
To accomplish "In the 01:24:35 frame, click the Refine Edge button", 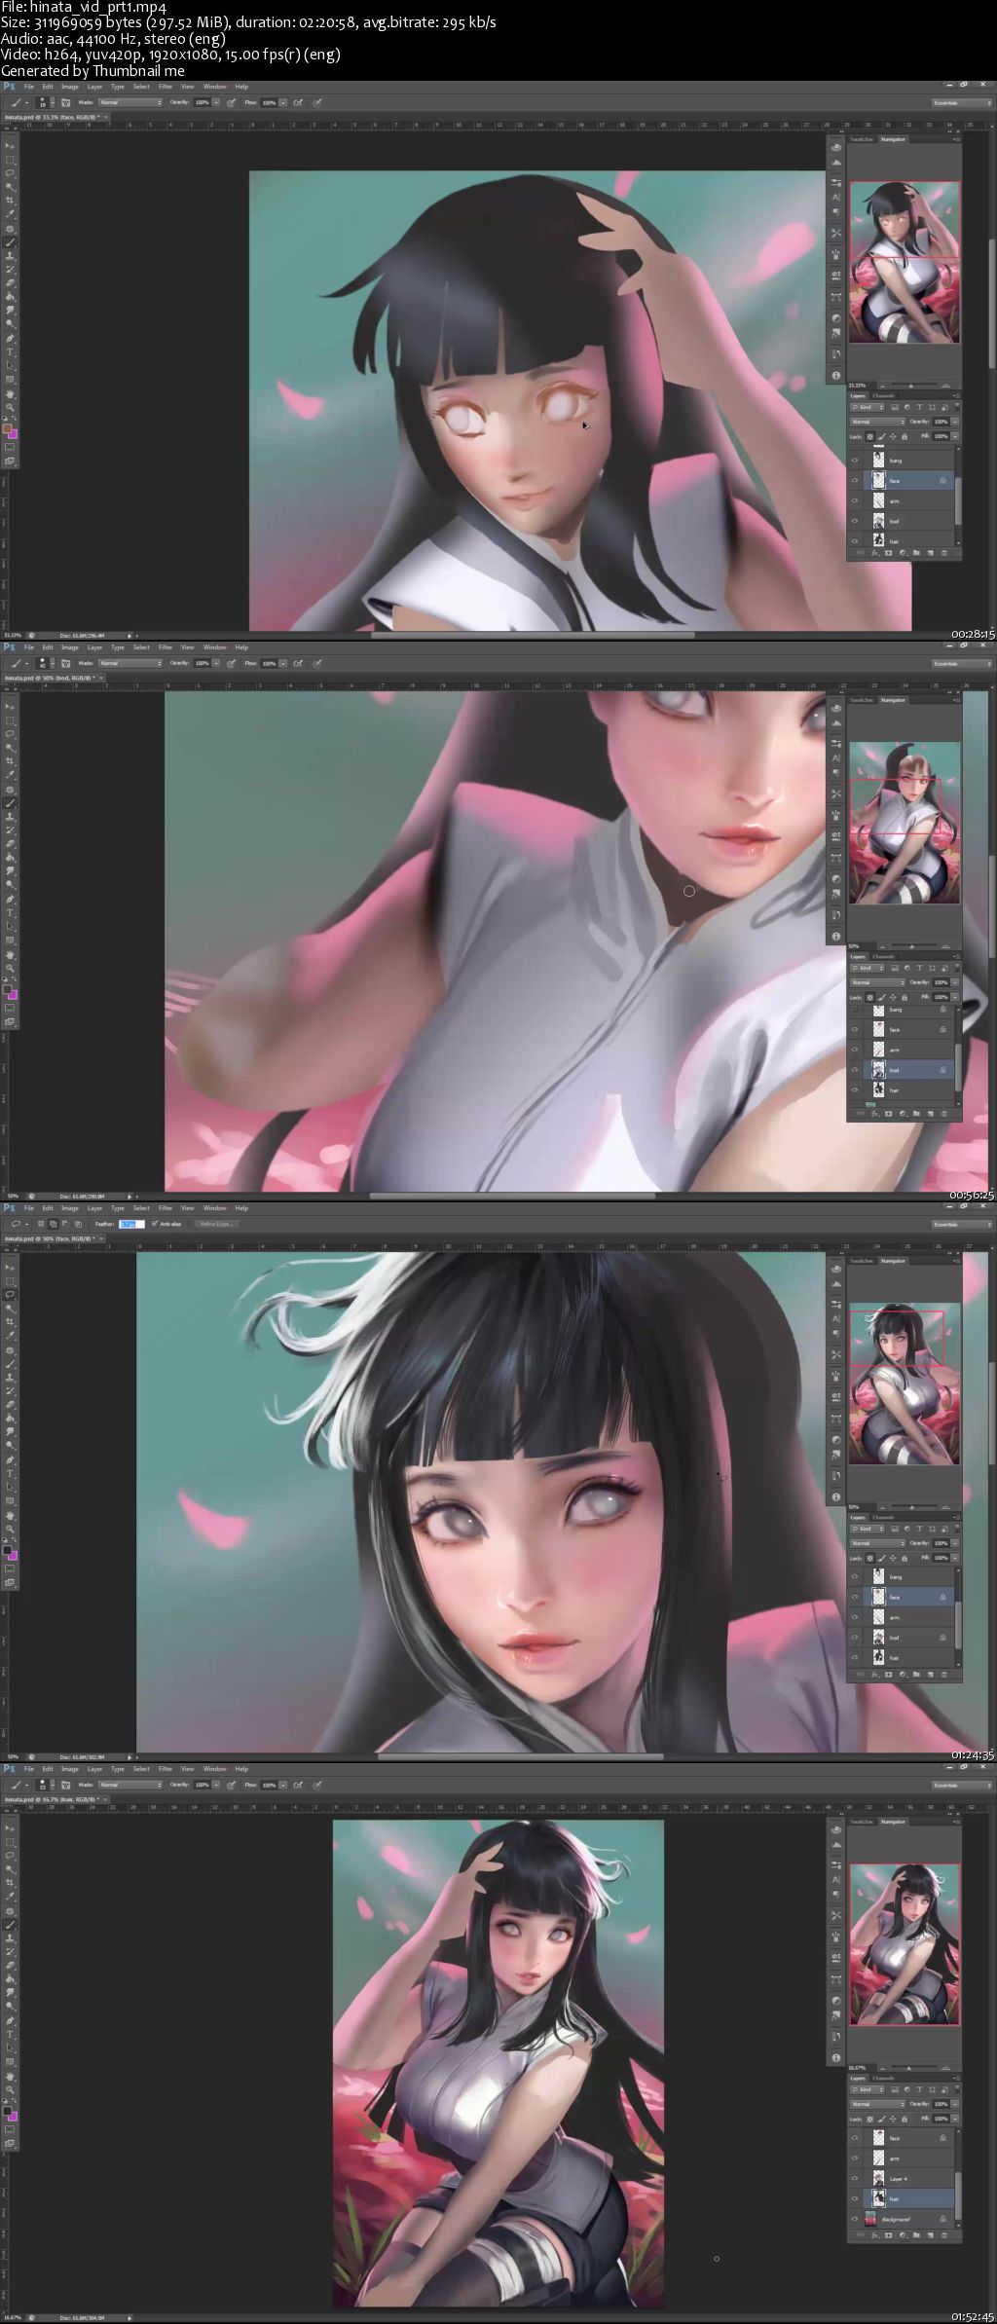I will click(217, 1224).
